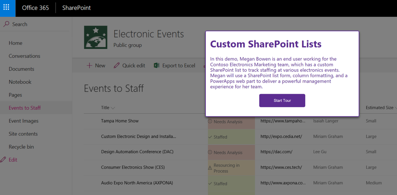Open Tampa Home Show list item

120,121
